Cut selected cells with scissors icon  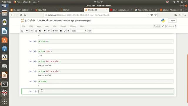(x=31, y=31)
